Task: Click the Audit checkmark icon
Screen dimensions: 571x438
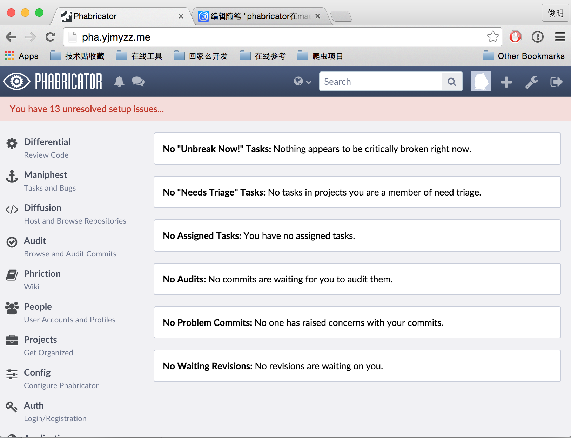Action: coord(12,242)
